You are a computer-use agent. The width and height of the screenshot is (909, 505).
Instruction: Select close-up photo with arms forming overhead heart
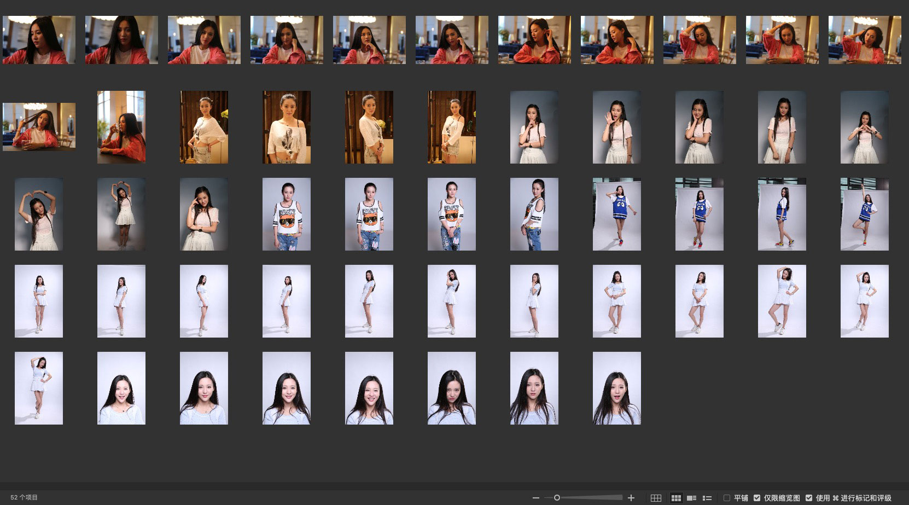tap(39, 214)
